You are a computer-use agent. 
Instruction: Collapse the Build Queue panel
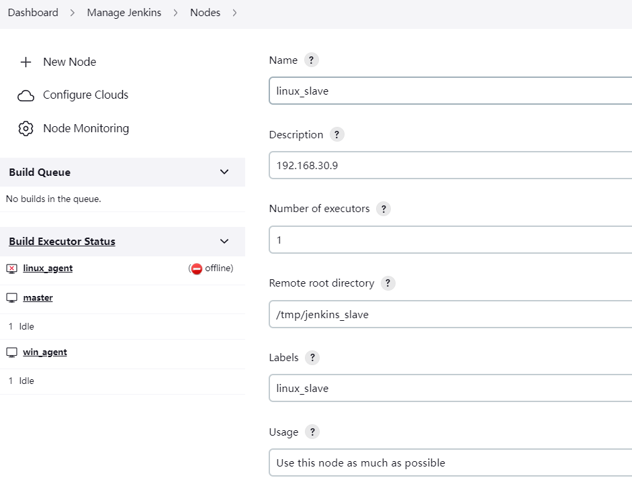tap(224, 172)
